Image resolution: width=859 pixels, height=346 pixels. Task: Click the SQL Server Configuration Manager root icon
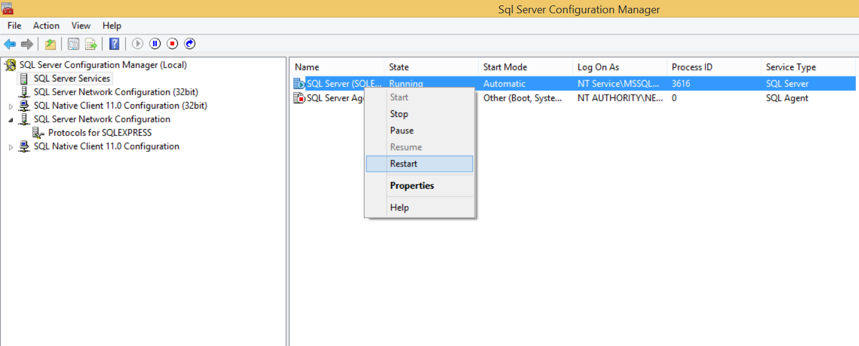(10, 65)
